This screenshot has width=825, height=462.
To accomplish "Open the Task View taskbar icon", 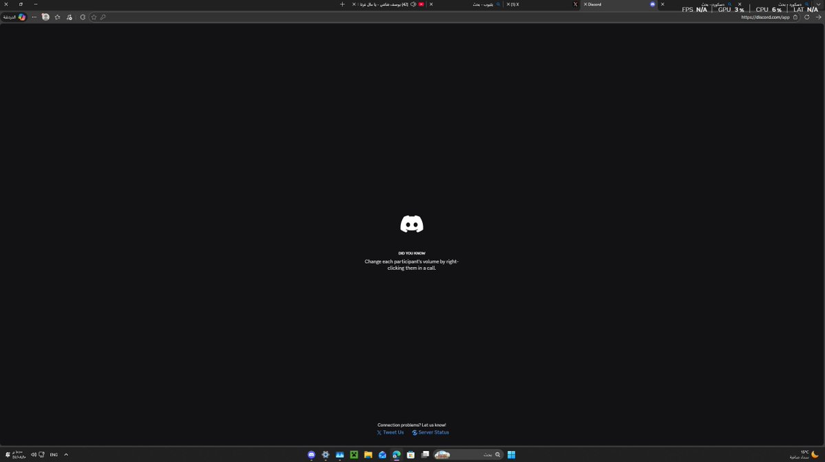I will click(425, 454).
